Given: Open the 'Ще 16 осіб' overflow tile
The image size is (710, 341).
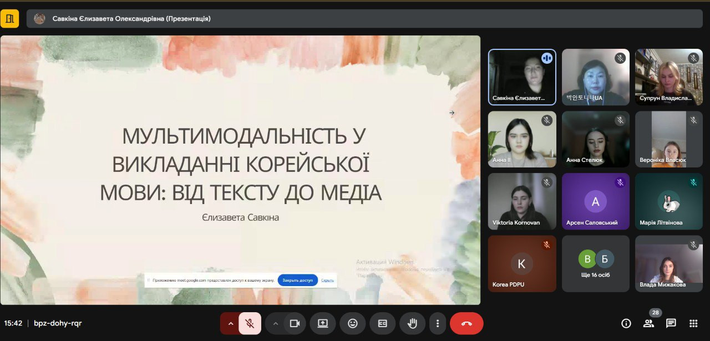Looking at the screenshot, I should point(596,264).
